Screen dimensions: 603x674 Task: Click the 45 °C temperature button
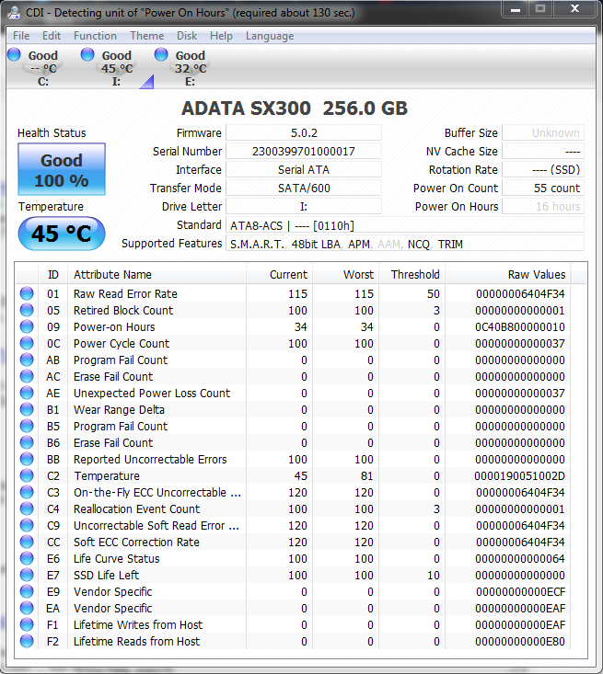(x=62, y=234)
